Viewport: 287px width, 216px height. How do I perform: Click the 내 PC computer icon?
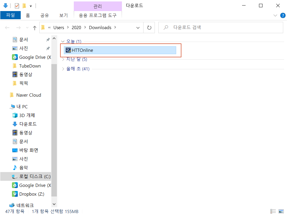12,107
